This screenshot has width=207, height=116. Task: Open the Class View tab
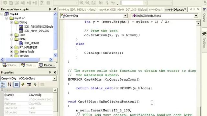(28, 65)
